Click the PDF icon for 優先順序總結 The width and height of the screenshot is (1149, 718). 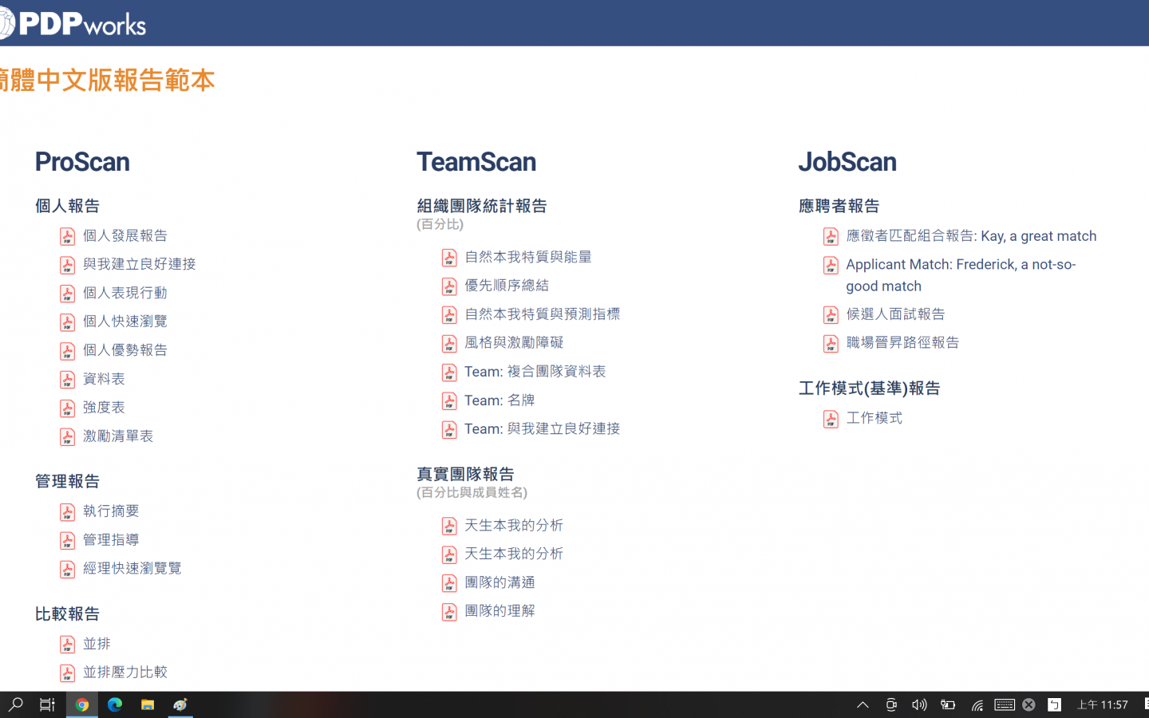pos(450,286)
